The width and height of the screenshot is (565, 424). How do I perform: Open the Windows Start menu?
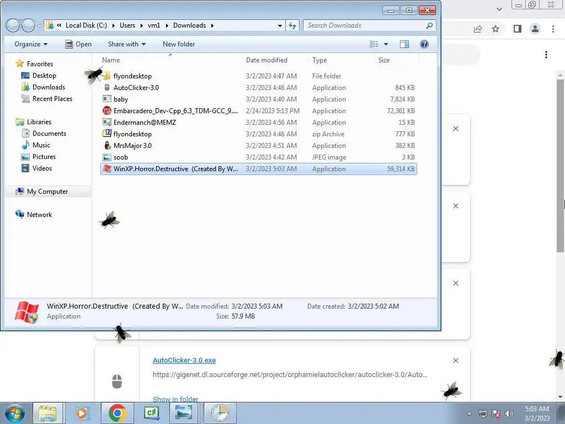(x=14, y=413)
